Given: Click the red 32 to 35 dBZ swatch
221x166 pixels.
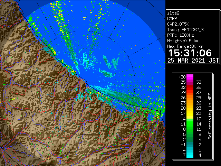Looking at the screenshot, I should point(190,87).
